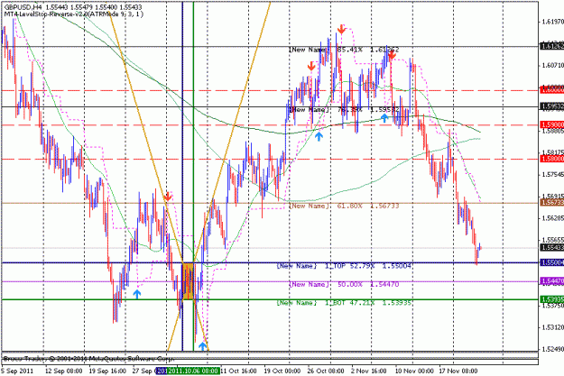Select the 1_BOT 47.21% 1.53935 label
This screenshot has height=376, width=564.
pyautogui.click(x=344, y=303)
